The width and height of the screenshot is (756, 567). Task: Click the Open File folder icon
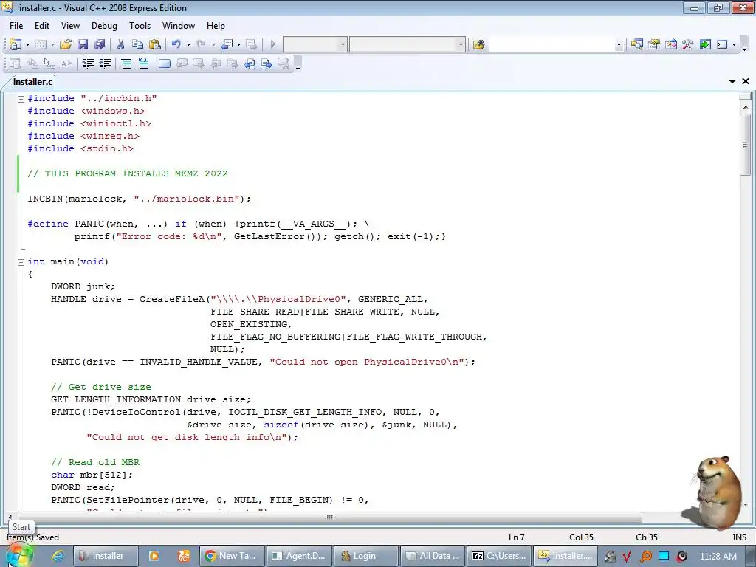click(x=66, y=45)
